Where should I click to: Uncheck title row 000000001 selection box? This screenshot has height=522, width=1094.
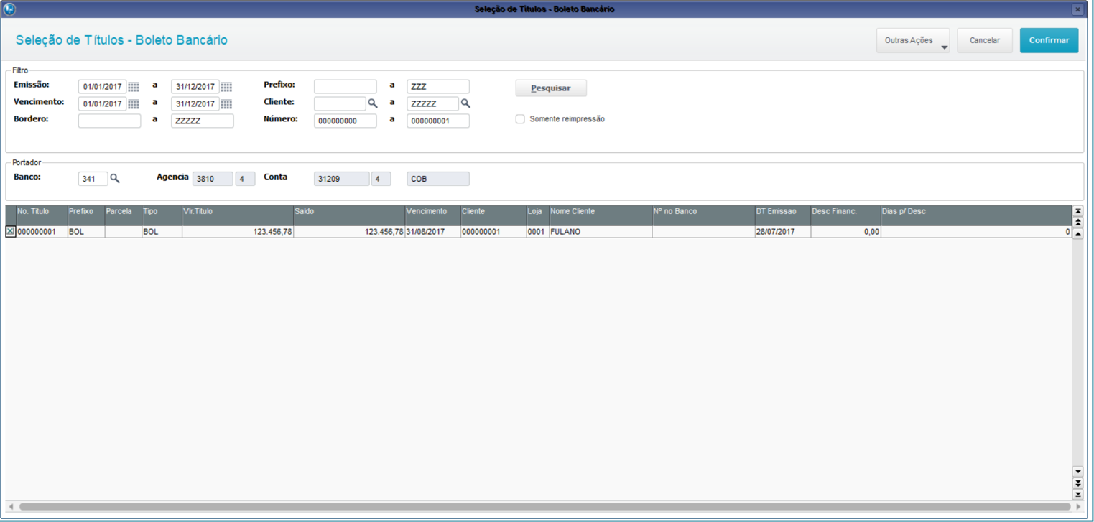[x=10, y=232]
